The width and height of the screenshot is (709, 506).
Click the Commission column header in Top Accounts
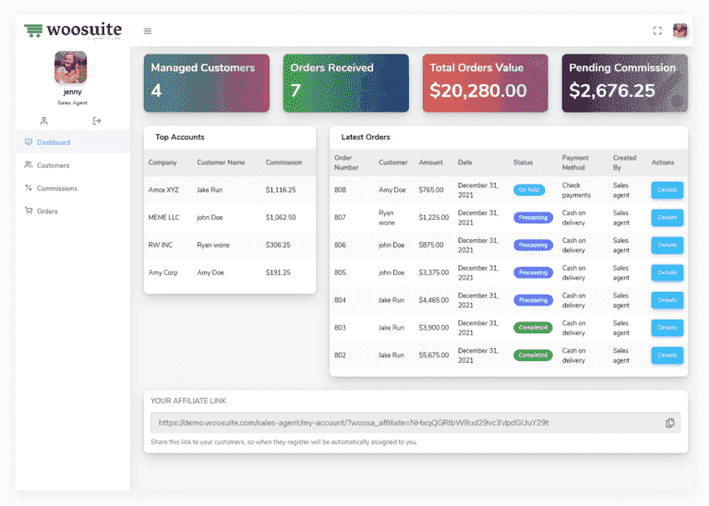click(283, 163)
